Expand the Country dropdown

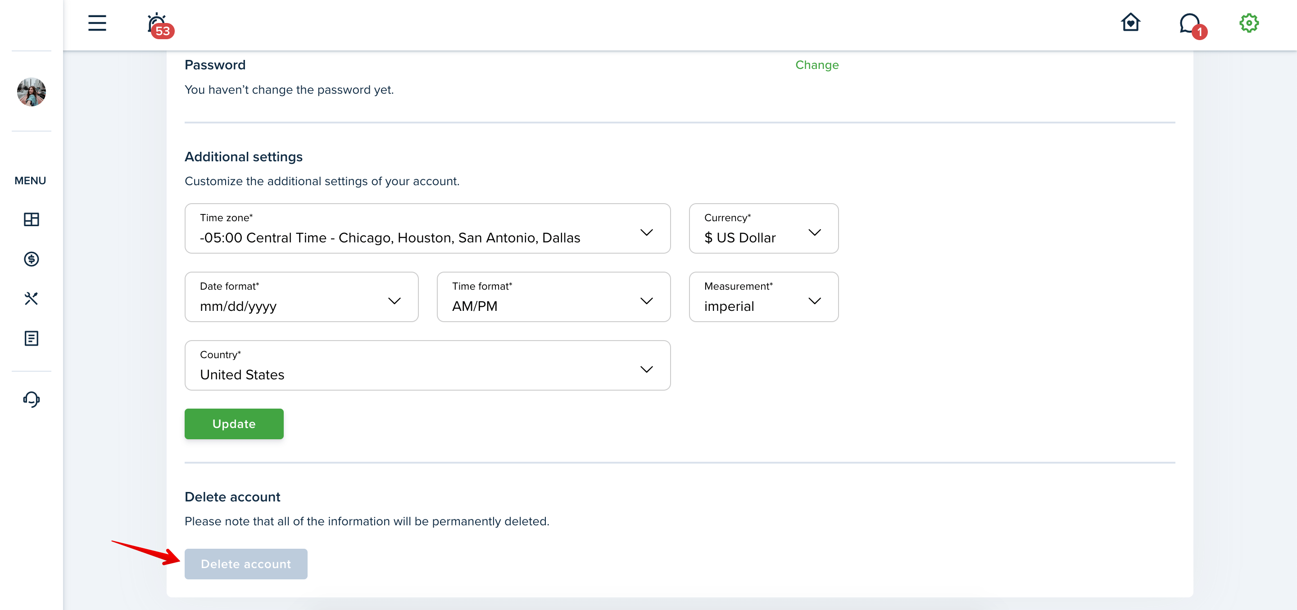coord(427,366)
